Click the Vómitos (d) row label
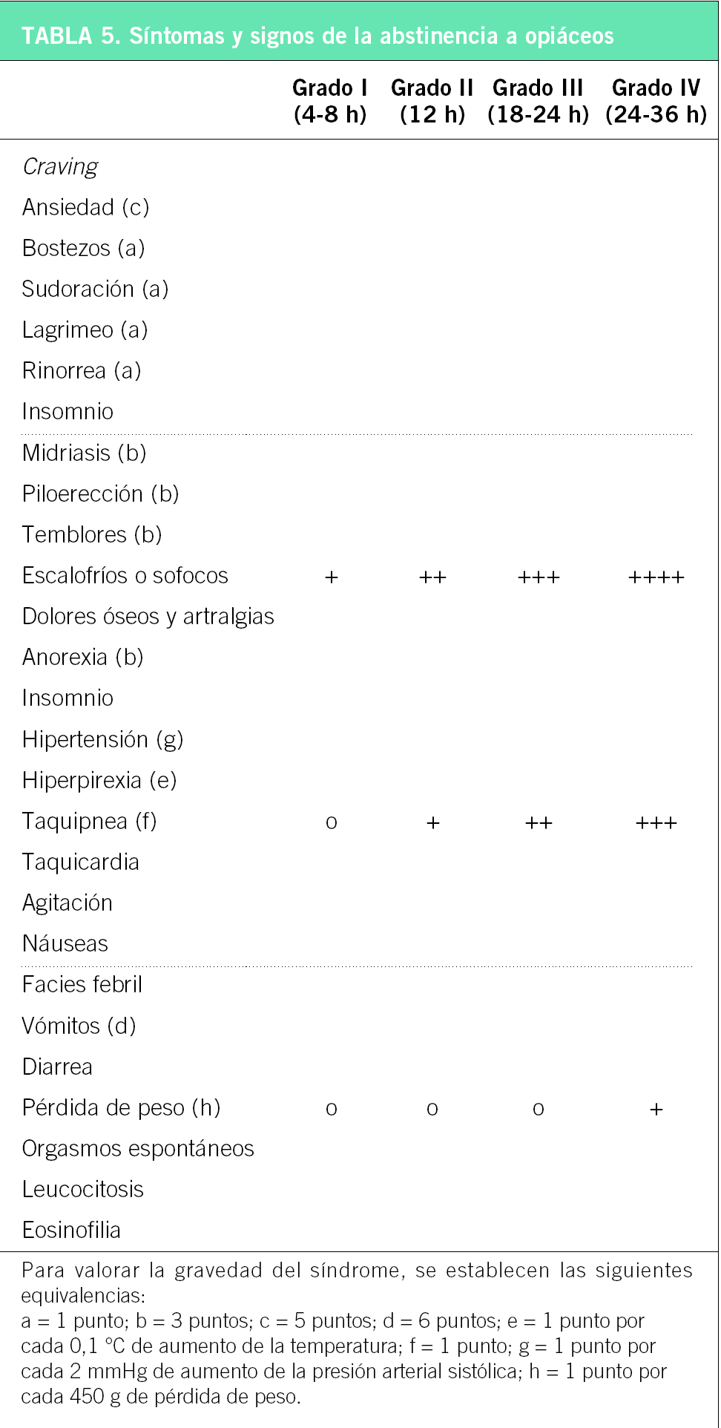The image size is (721, 1428). [x=79, y=1026]
